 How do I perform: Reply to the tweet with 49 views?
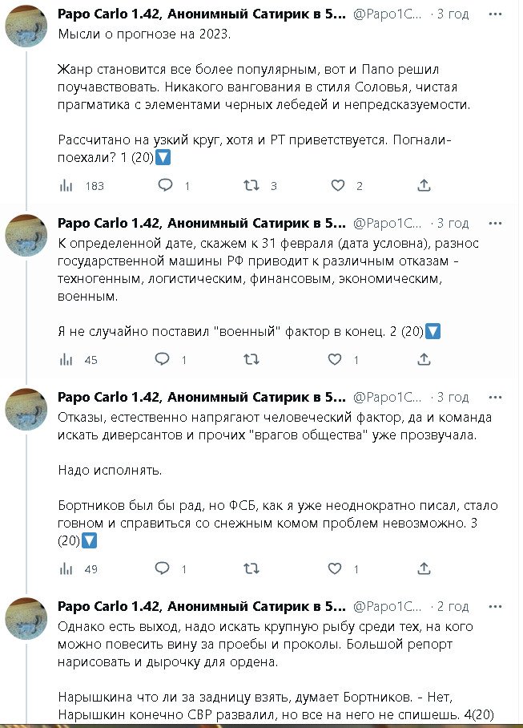(x=163, y=569)
